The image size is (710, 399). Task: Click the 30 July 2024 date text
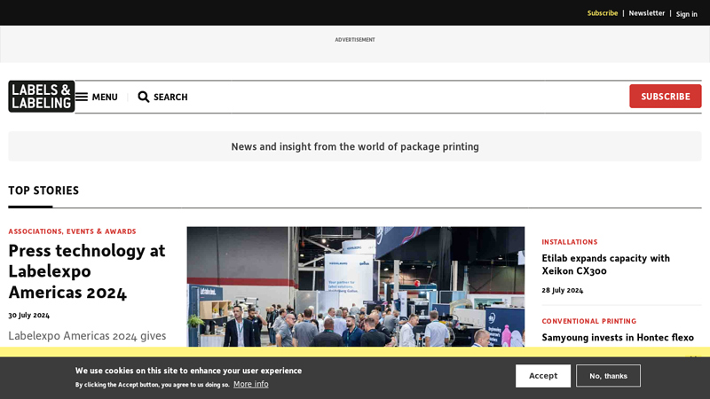(29, 316)
